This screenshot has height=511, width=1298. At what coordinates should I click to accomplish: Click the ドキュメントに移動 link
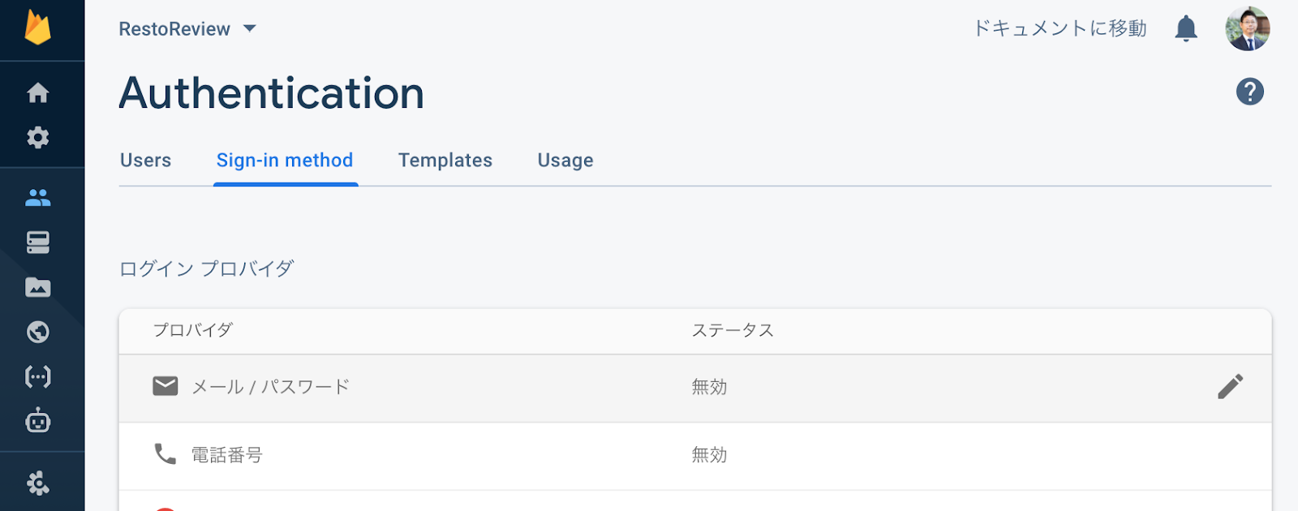[1059, 29]
